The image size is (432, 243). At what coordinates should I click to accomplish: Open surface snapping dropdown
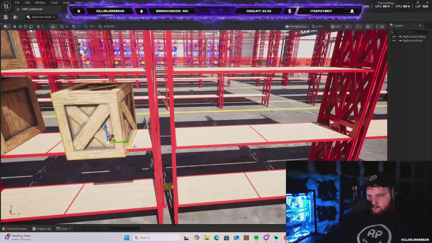pyautogui.click(x=53, y=26)
